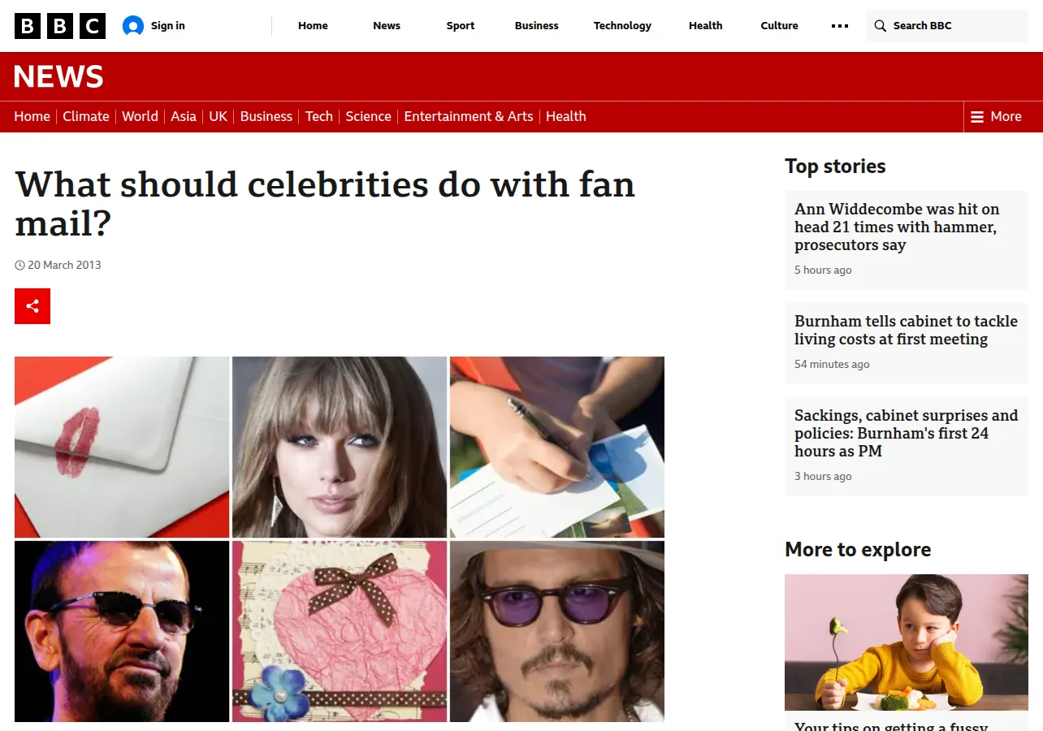Click the hamburger icon beside More
Image resolution: width=1043 pixels, height=731 pixels.
click(977, 117)
